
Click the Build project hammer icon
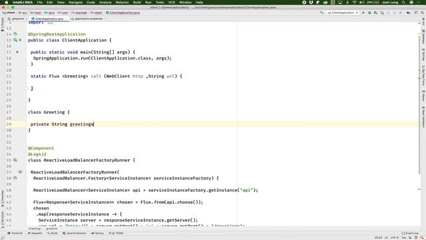click(321, 13)
